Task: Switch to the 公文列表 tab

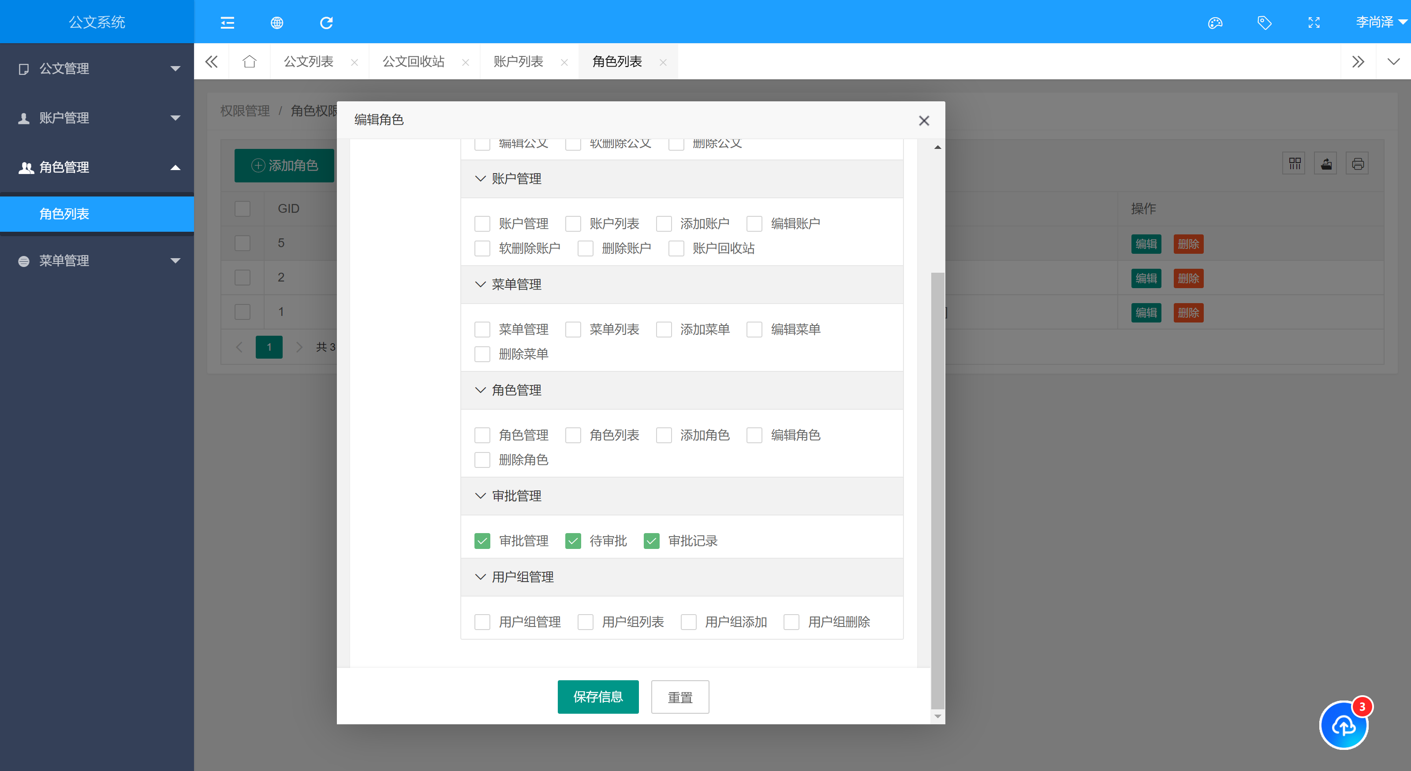Action: pos(308,61)
